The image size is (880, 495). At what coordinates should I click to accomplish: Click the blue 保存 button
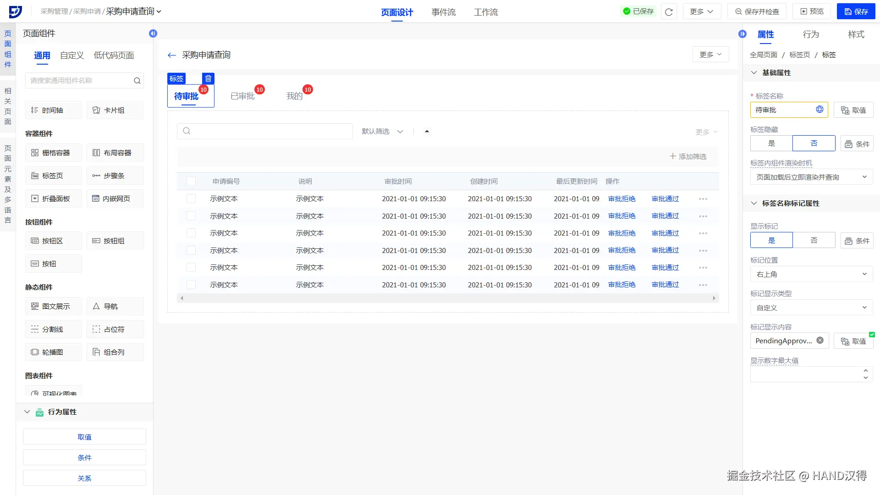(855, 11)
